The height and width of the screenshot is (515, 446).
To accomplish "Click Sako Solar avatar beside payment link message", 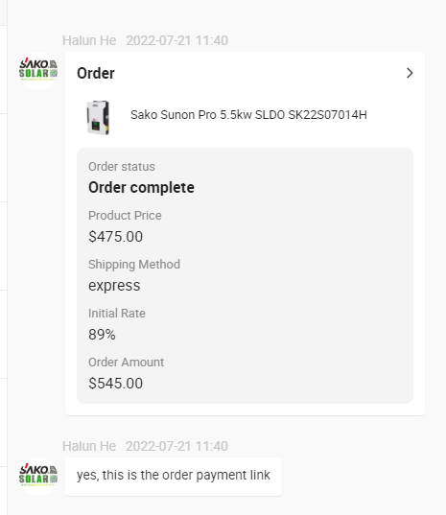I will click(x=38, y=477).
